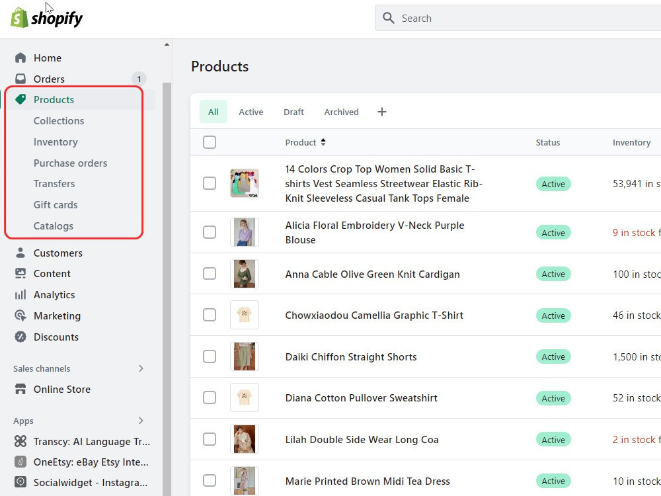Click the Product column sort arrows

(x=323, y=142)
